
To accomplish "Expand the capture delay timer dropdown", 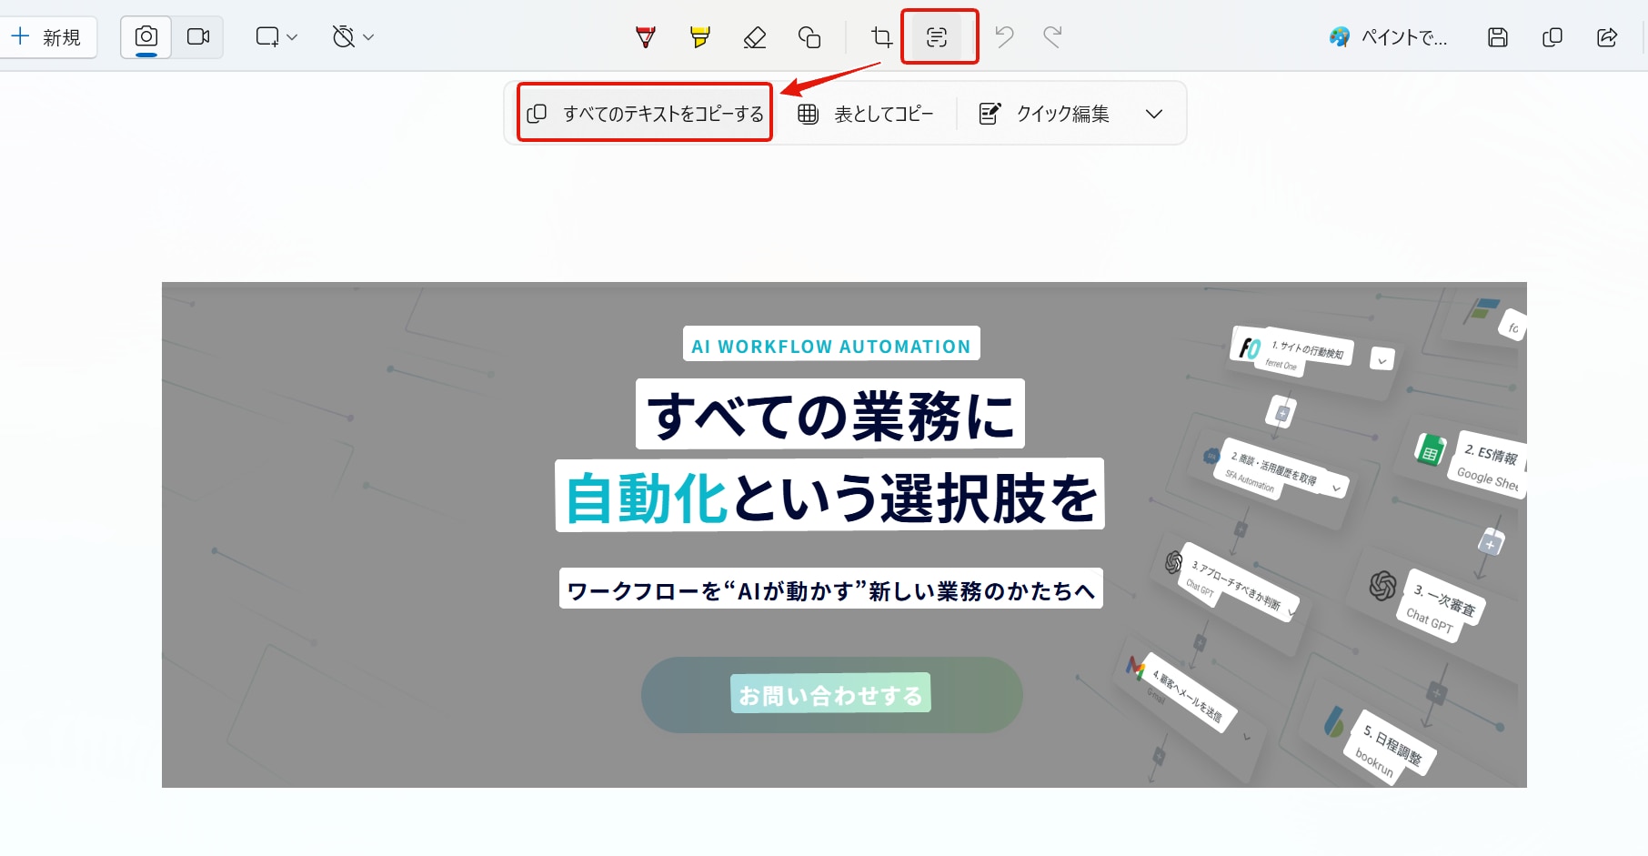I will point(367,37).
